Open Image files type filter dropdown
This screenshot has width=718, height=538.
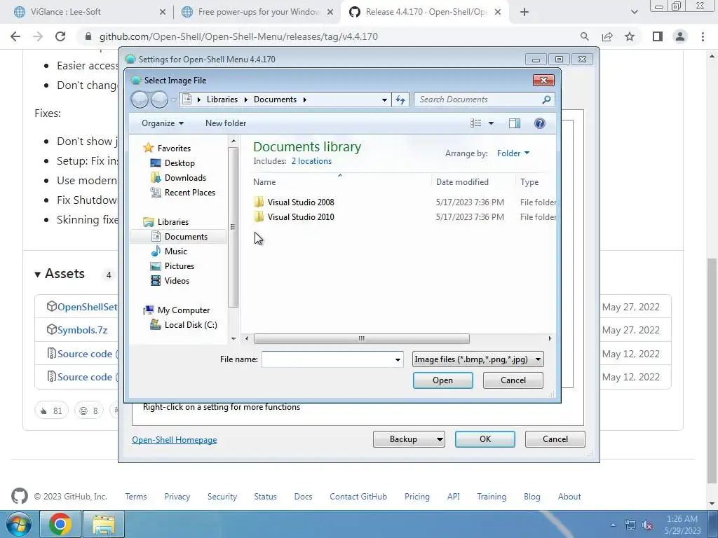pos(477,359)
